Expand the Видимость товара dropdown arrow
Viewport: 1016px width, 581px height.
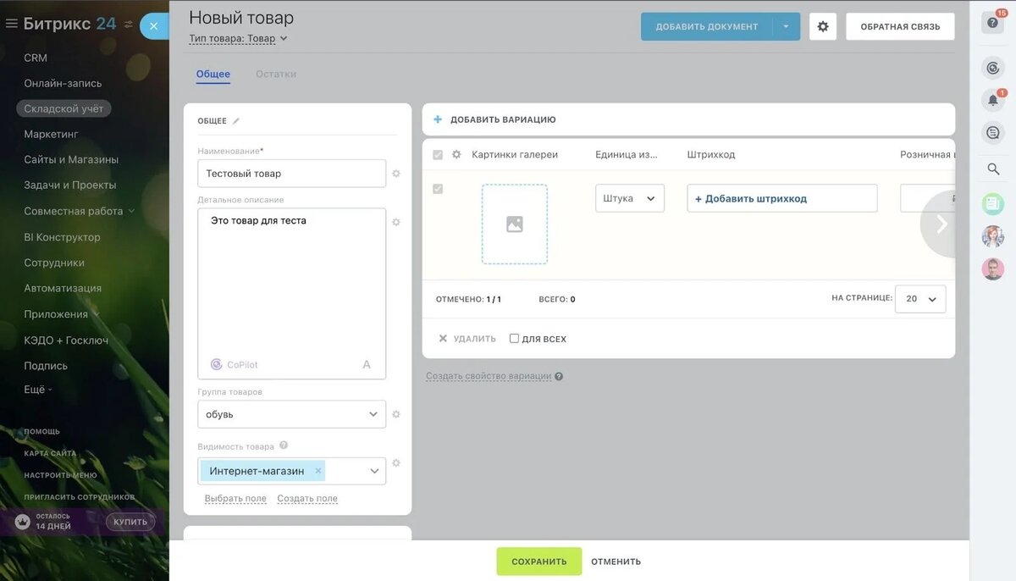pos(374,471)
